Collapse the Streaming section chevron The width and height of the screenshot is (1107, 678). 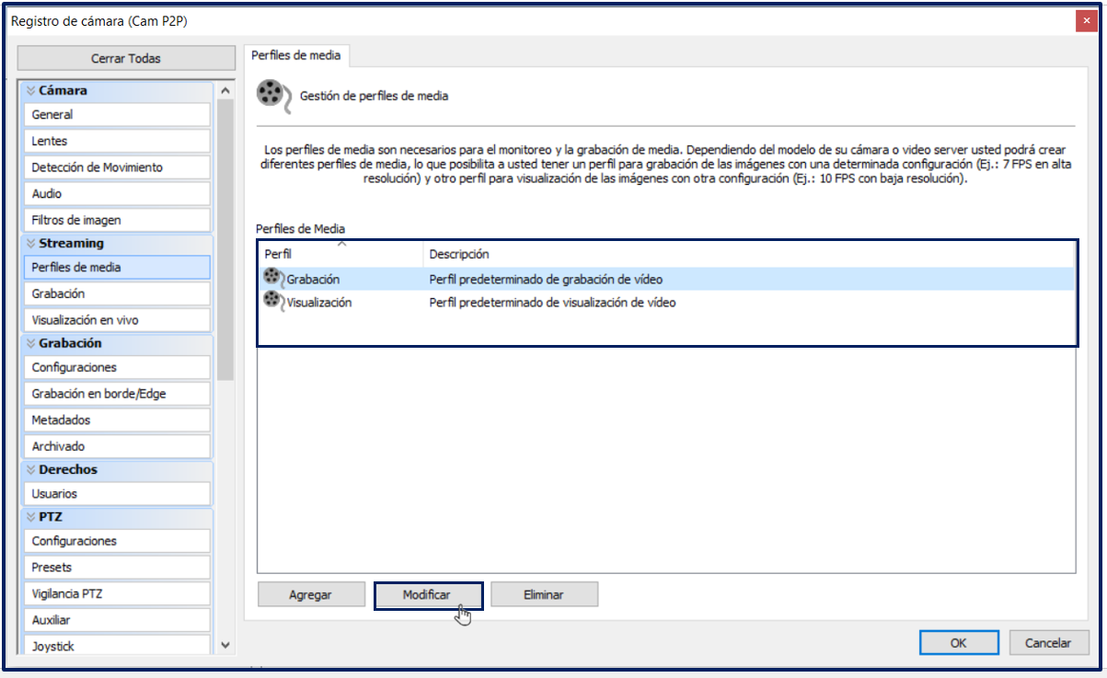pyautogui.click(x=30, y=244)
